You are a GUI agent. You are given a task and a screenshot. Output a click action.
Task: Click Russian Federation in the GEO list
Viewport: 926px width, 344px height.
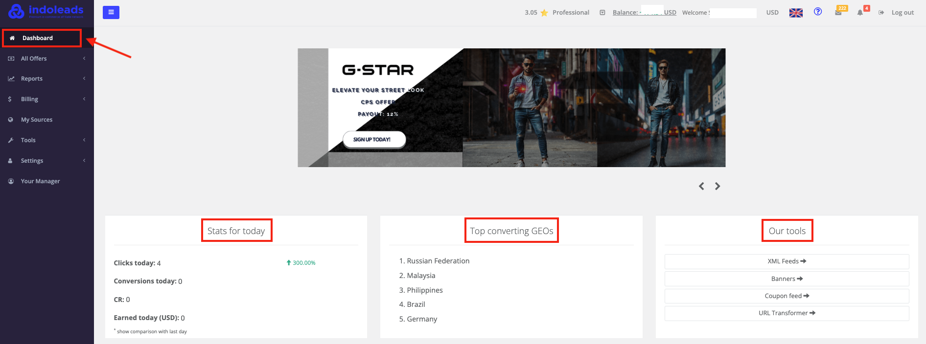438,261
